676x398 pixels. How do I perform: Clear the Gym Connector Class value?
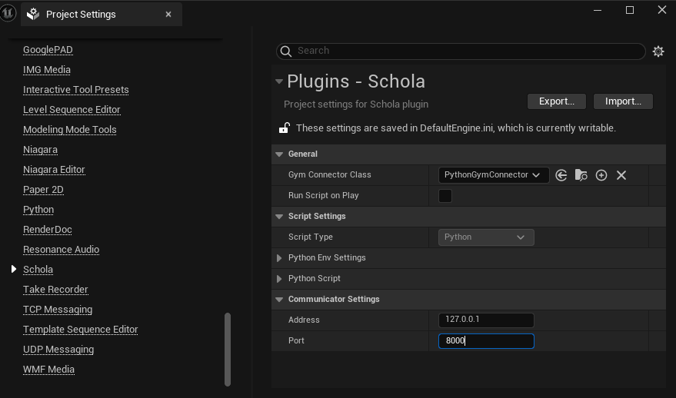coord(621,175)
